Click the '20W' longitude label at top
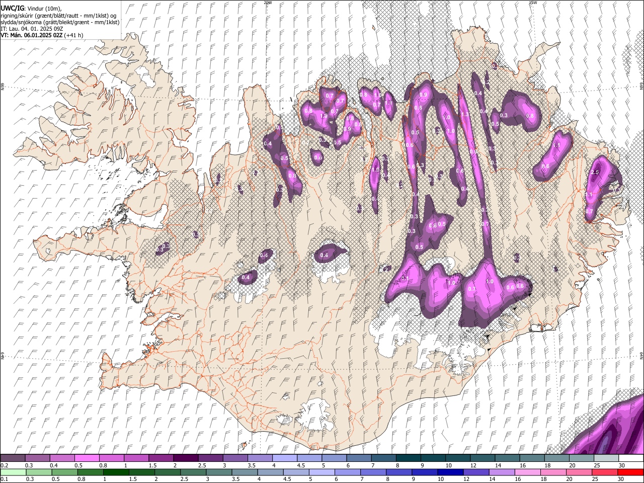Viewport: 644px width, 483px height. point(268,3)
